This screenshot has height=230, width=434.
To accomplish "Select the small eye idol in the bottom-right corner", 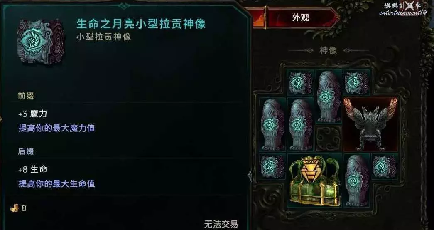I will [385, 166].
